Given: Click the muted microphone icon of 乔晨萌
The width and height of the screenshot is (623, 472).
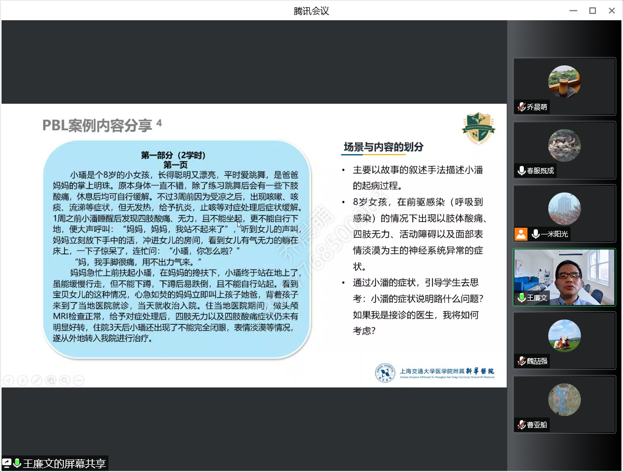Looking at the screenshot, I should pos(521,107).
